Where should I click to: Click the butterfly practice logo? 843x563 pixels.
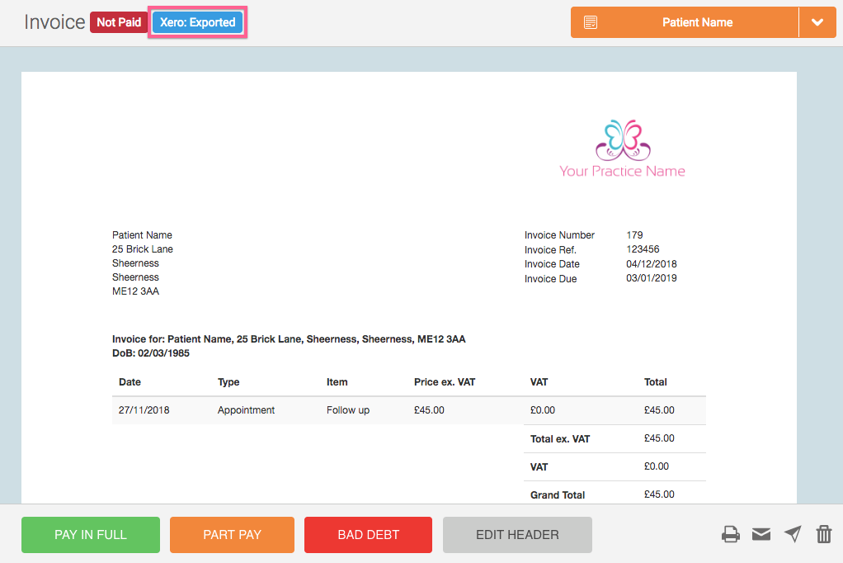pyautogui.click(x=623, y=140)
